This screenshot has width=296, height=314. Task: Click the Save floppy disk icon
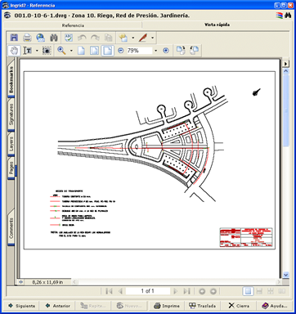[14, 38]
